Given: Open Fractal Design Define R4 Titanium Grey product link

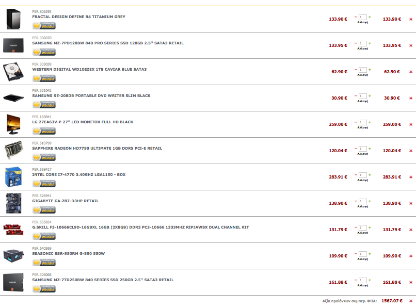Looking at the screenshot, I should pos(79,17).
